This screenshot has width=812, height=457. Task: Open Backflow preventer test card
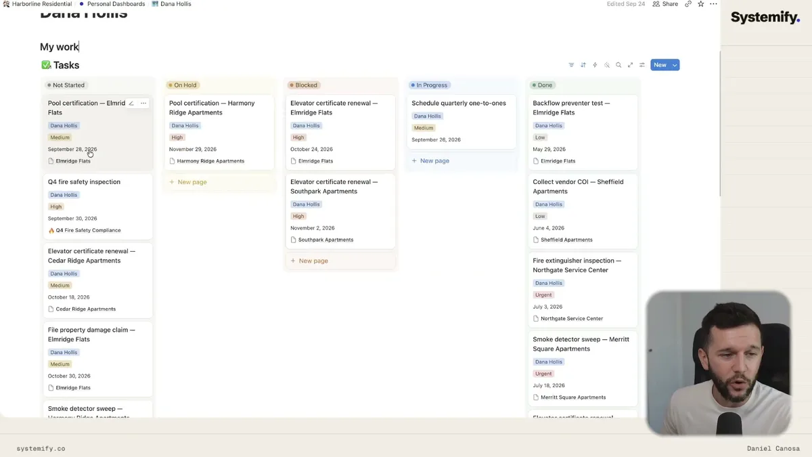tap(583, 132)
